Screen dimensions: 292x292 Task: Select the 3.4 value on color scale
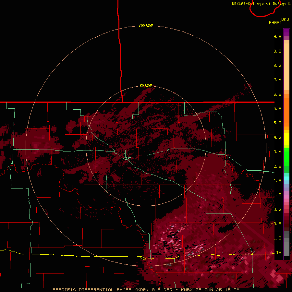[x=277, y=152]
